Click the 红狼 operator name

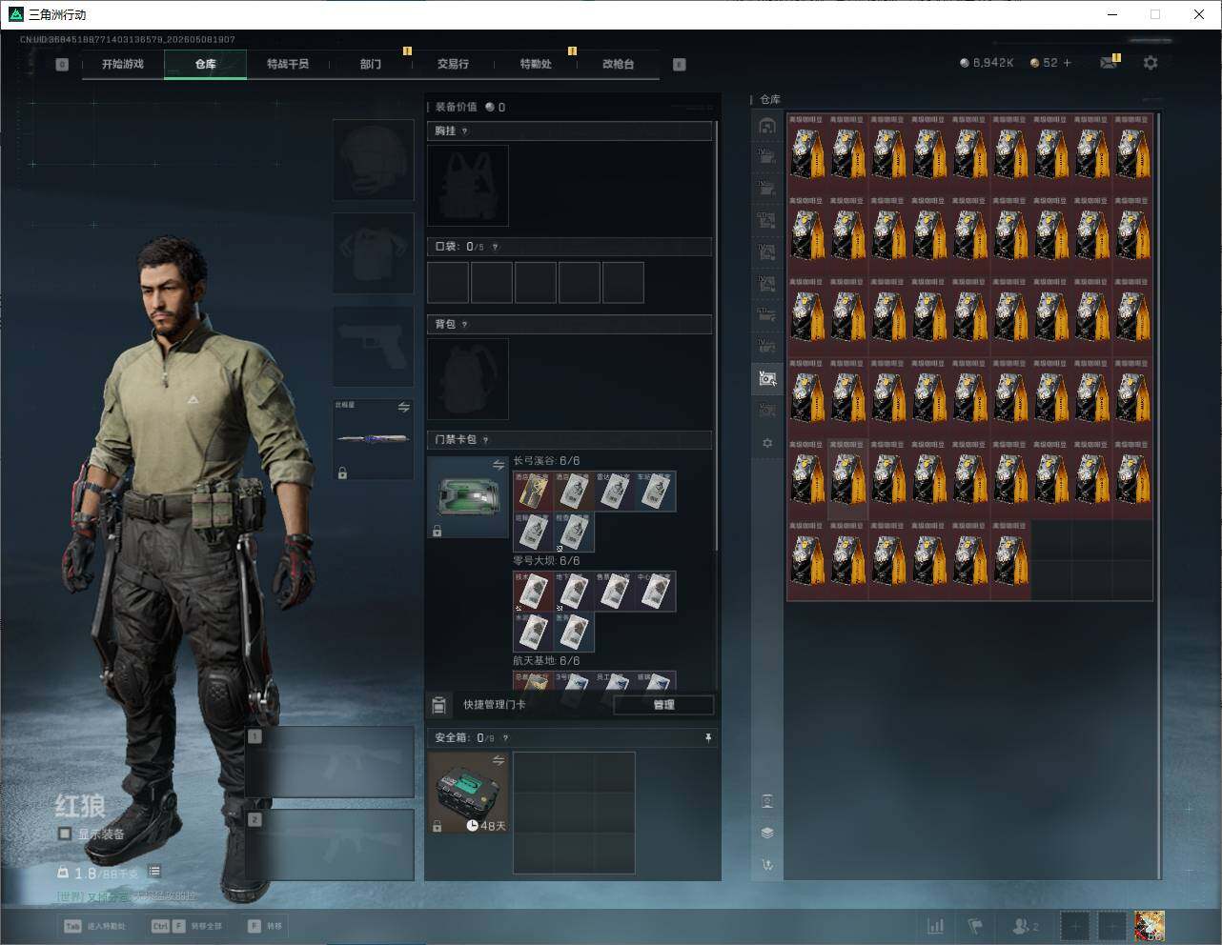click(81, 806)
